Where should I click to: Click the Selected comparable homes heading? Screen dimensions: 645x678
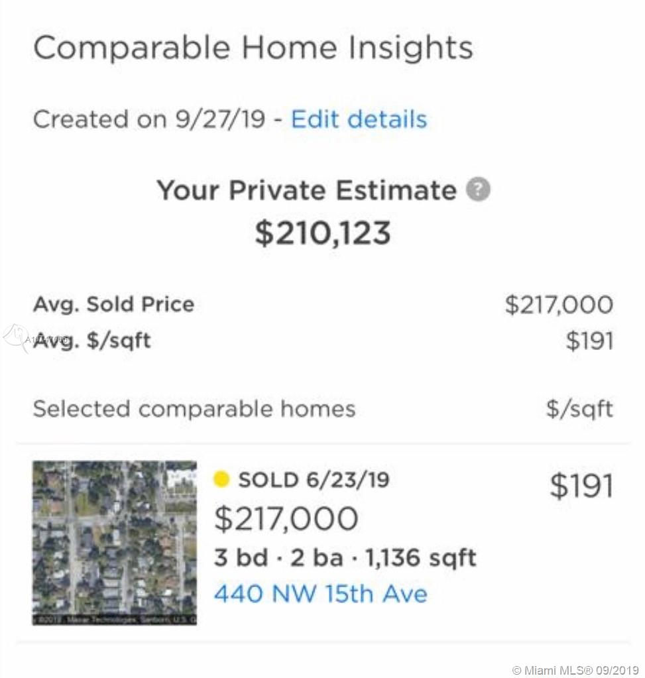[x=194, y=409]
